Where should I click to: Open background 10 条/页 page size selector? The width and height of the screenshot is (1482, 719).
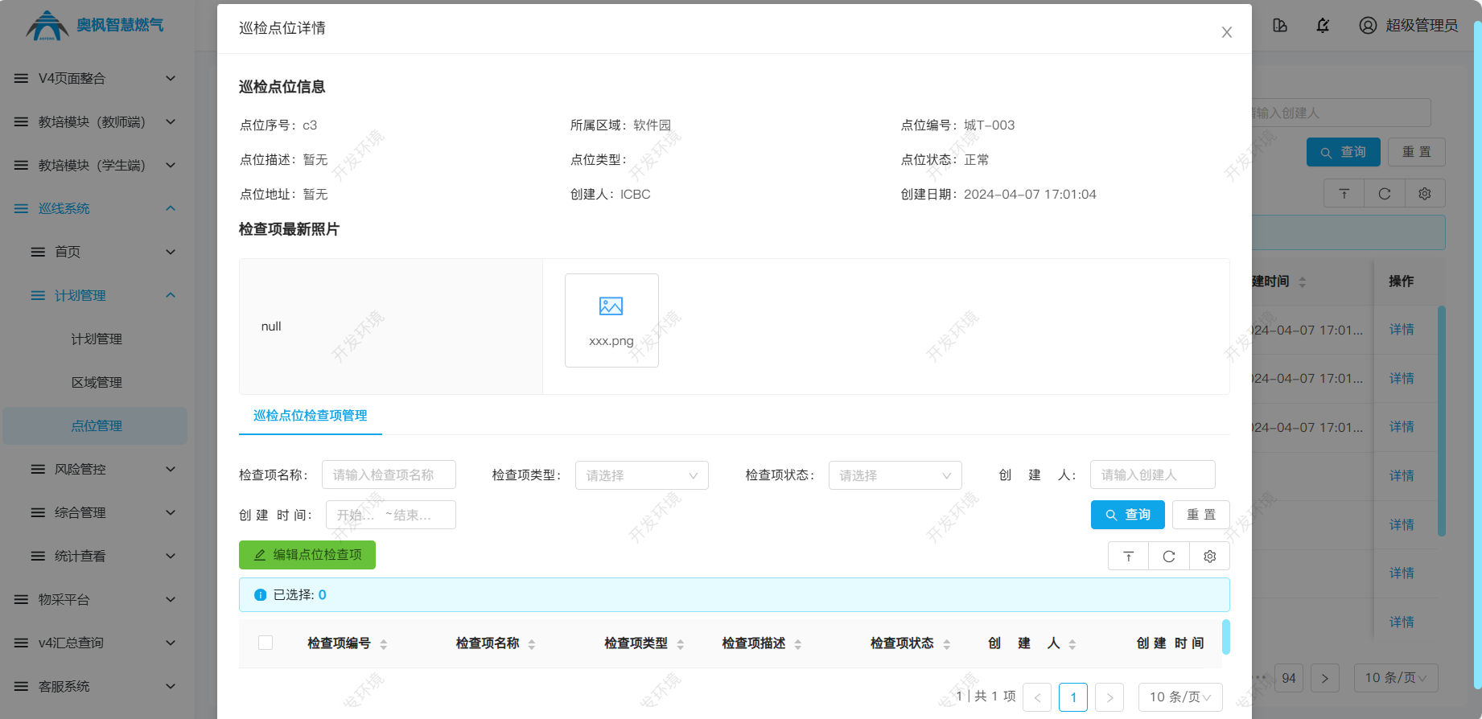click(x=1396, y=678)
